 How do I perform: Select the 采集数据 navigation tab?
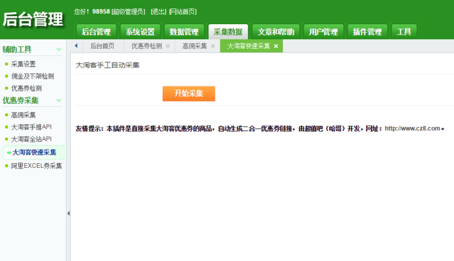228,32
